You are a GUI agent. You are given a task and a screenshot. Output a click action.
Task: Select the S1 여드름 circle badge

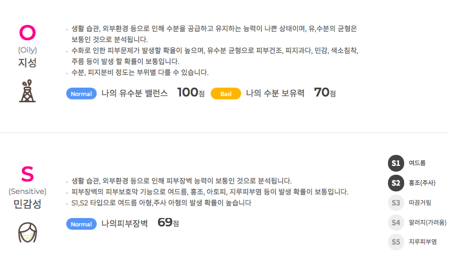pos(396,163)
